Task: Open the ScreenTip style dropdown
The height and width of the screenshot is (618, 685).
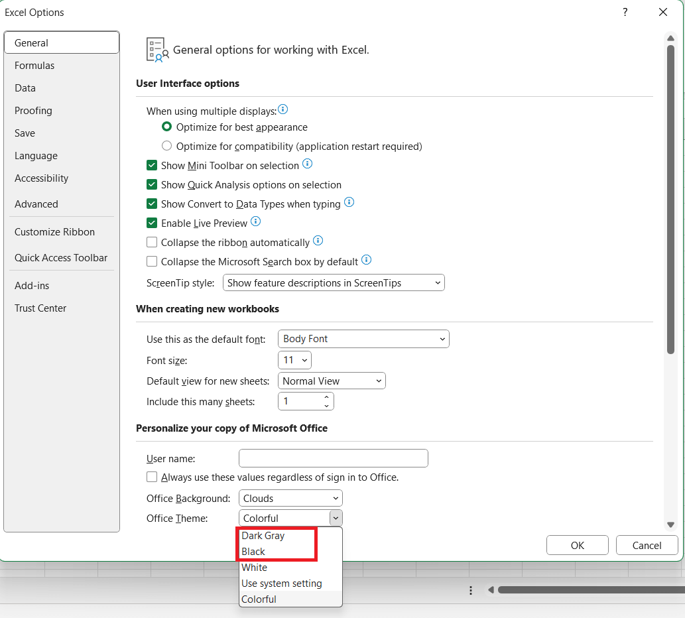Action: tap(334, 282)
